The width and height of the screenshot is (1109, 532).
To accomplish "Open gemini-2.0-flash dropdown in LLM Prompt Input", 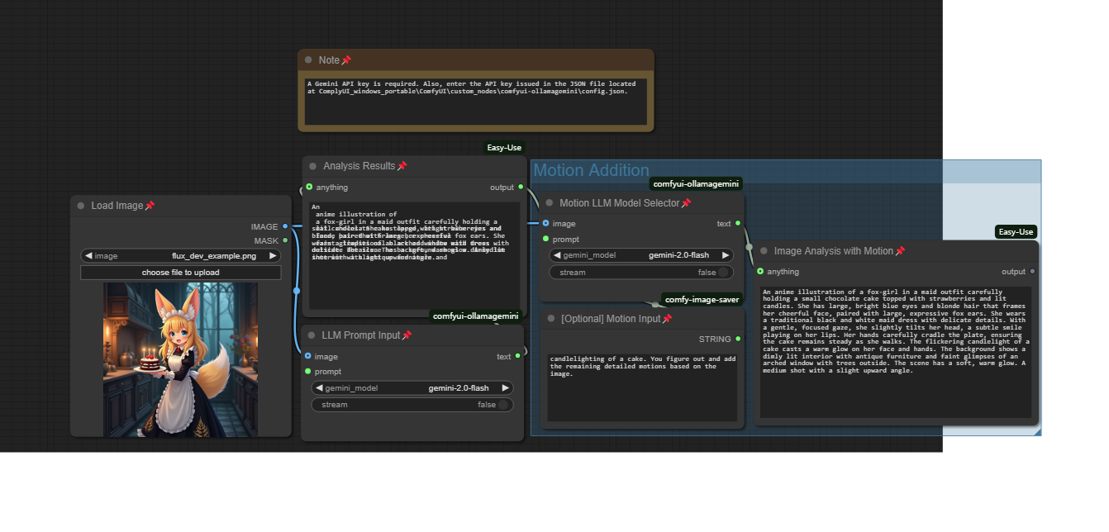I will click(x=458, y=388).
